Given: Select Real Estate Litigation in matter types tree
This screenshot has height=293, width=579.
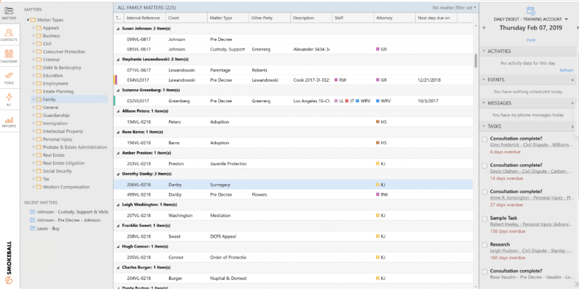Looking at the screenshot, I should tap(63, 163).
